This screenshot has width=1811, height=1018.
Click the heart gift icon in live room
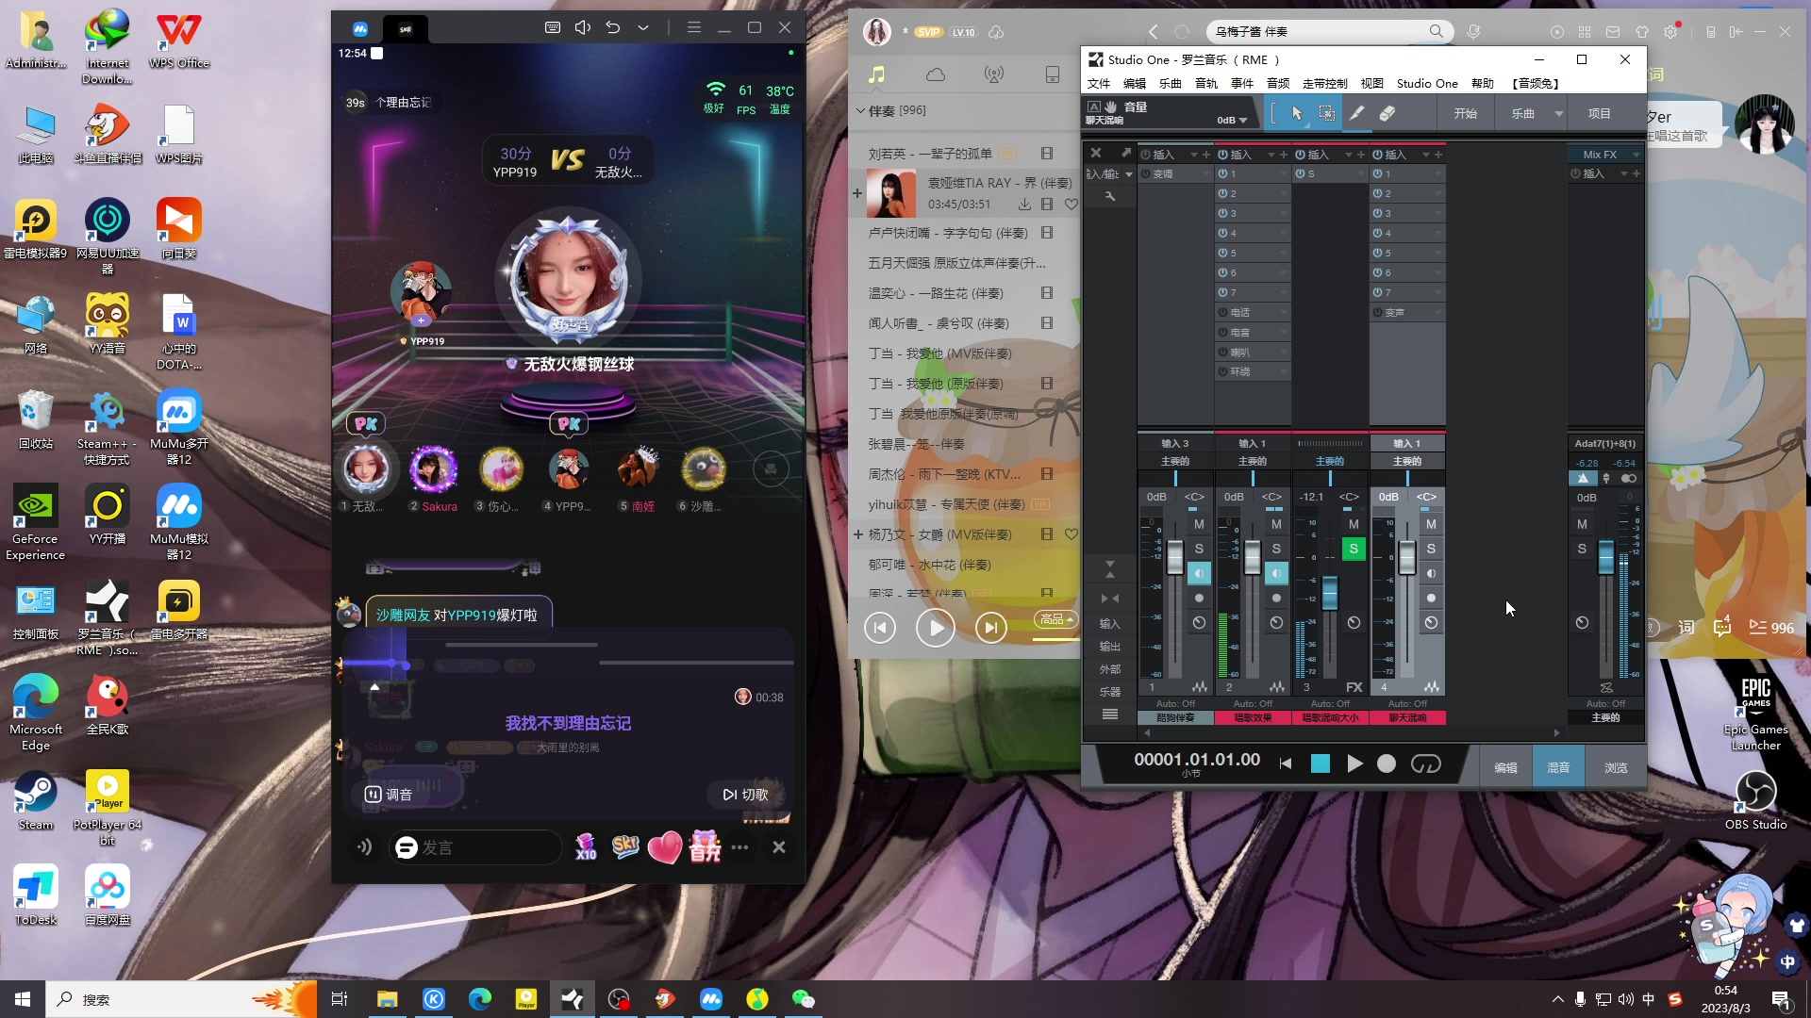point(665,847)
